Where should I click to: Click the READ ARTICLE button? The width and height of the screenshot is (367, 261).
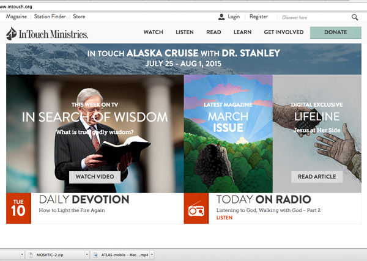click(317, 177)
